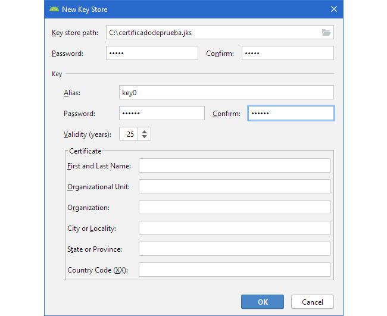Focus Country Code (XX) field
The width and height of the screenshot is (387, 316).
tap(235, 270)
